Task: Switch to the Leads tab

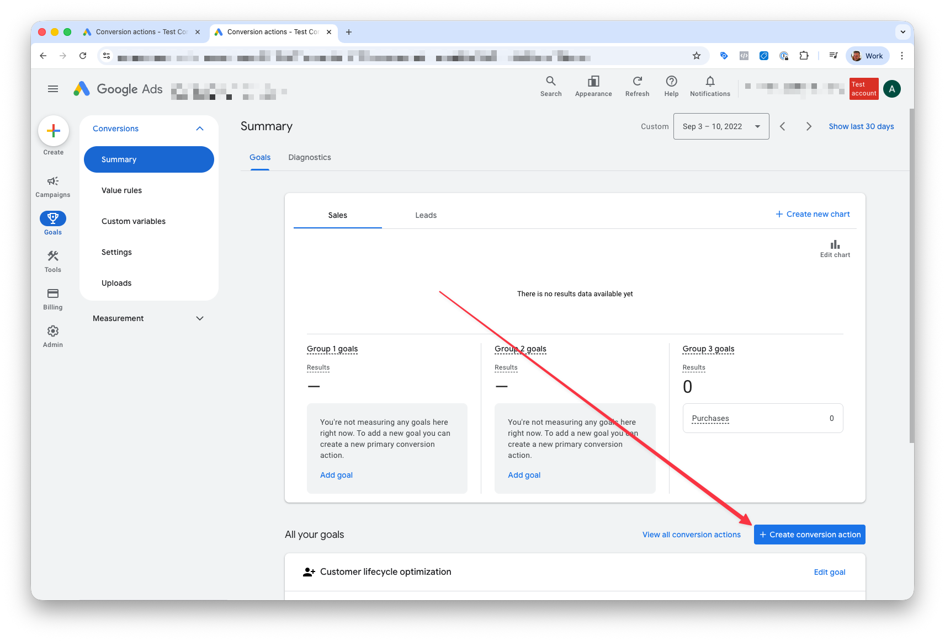Action: tap(426, 215)
